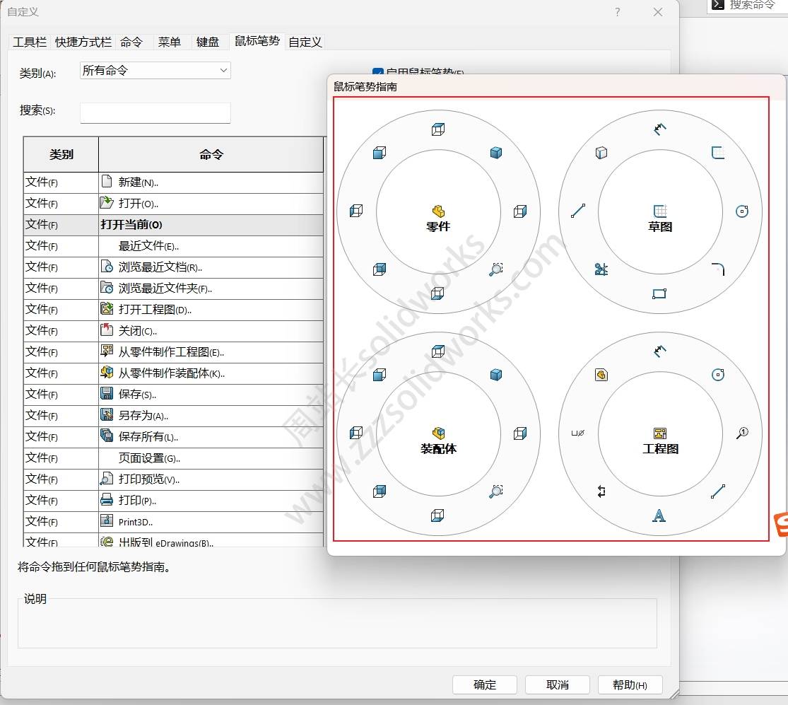
Task: Click floppy disk icon in 保存(S) row
Action: [x=107, y=394]
